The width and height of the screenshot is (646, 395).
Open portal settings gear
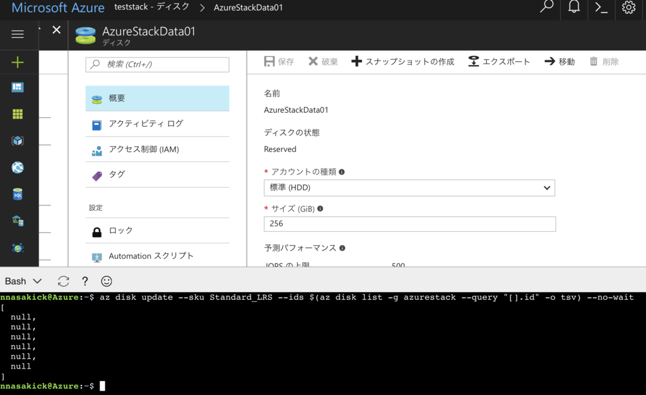[628, 9]
